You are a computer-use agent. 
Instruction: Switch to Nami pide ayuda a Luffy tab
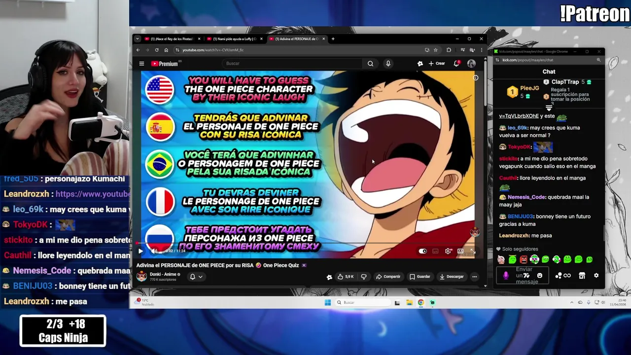click(234, 39)
